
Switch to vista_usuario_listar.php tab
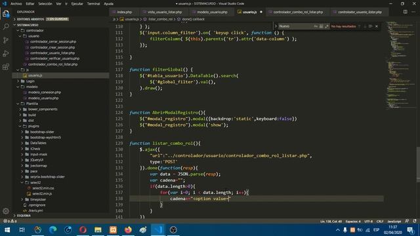coord(165,12)
